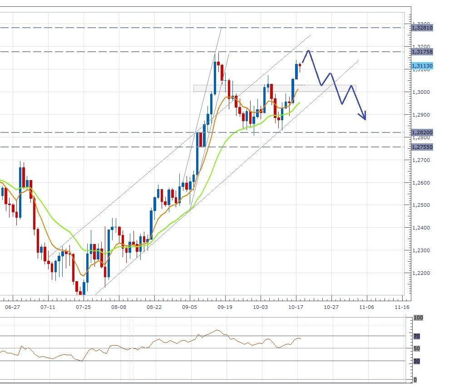Click the 09-19 date label
Screen dimensions: 449x391
225,307
